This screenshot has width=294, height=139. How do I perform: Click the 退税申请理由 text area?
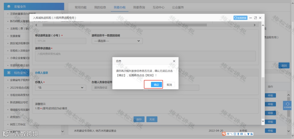click(x=145, y=56)
